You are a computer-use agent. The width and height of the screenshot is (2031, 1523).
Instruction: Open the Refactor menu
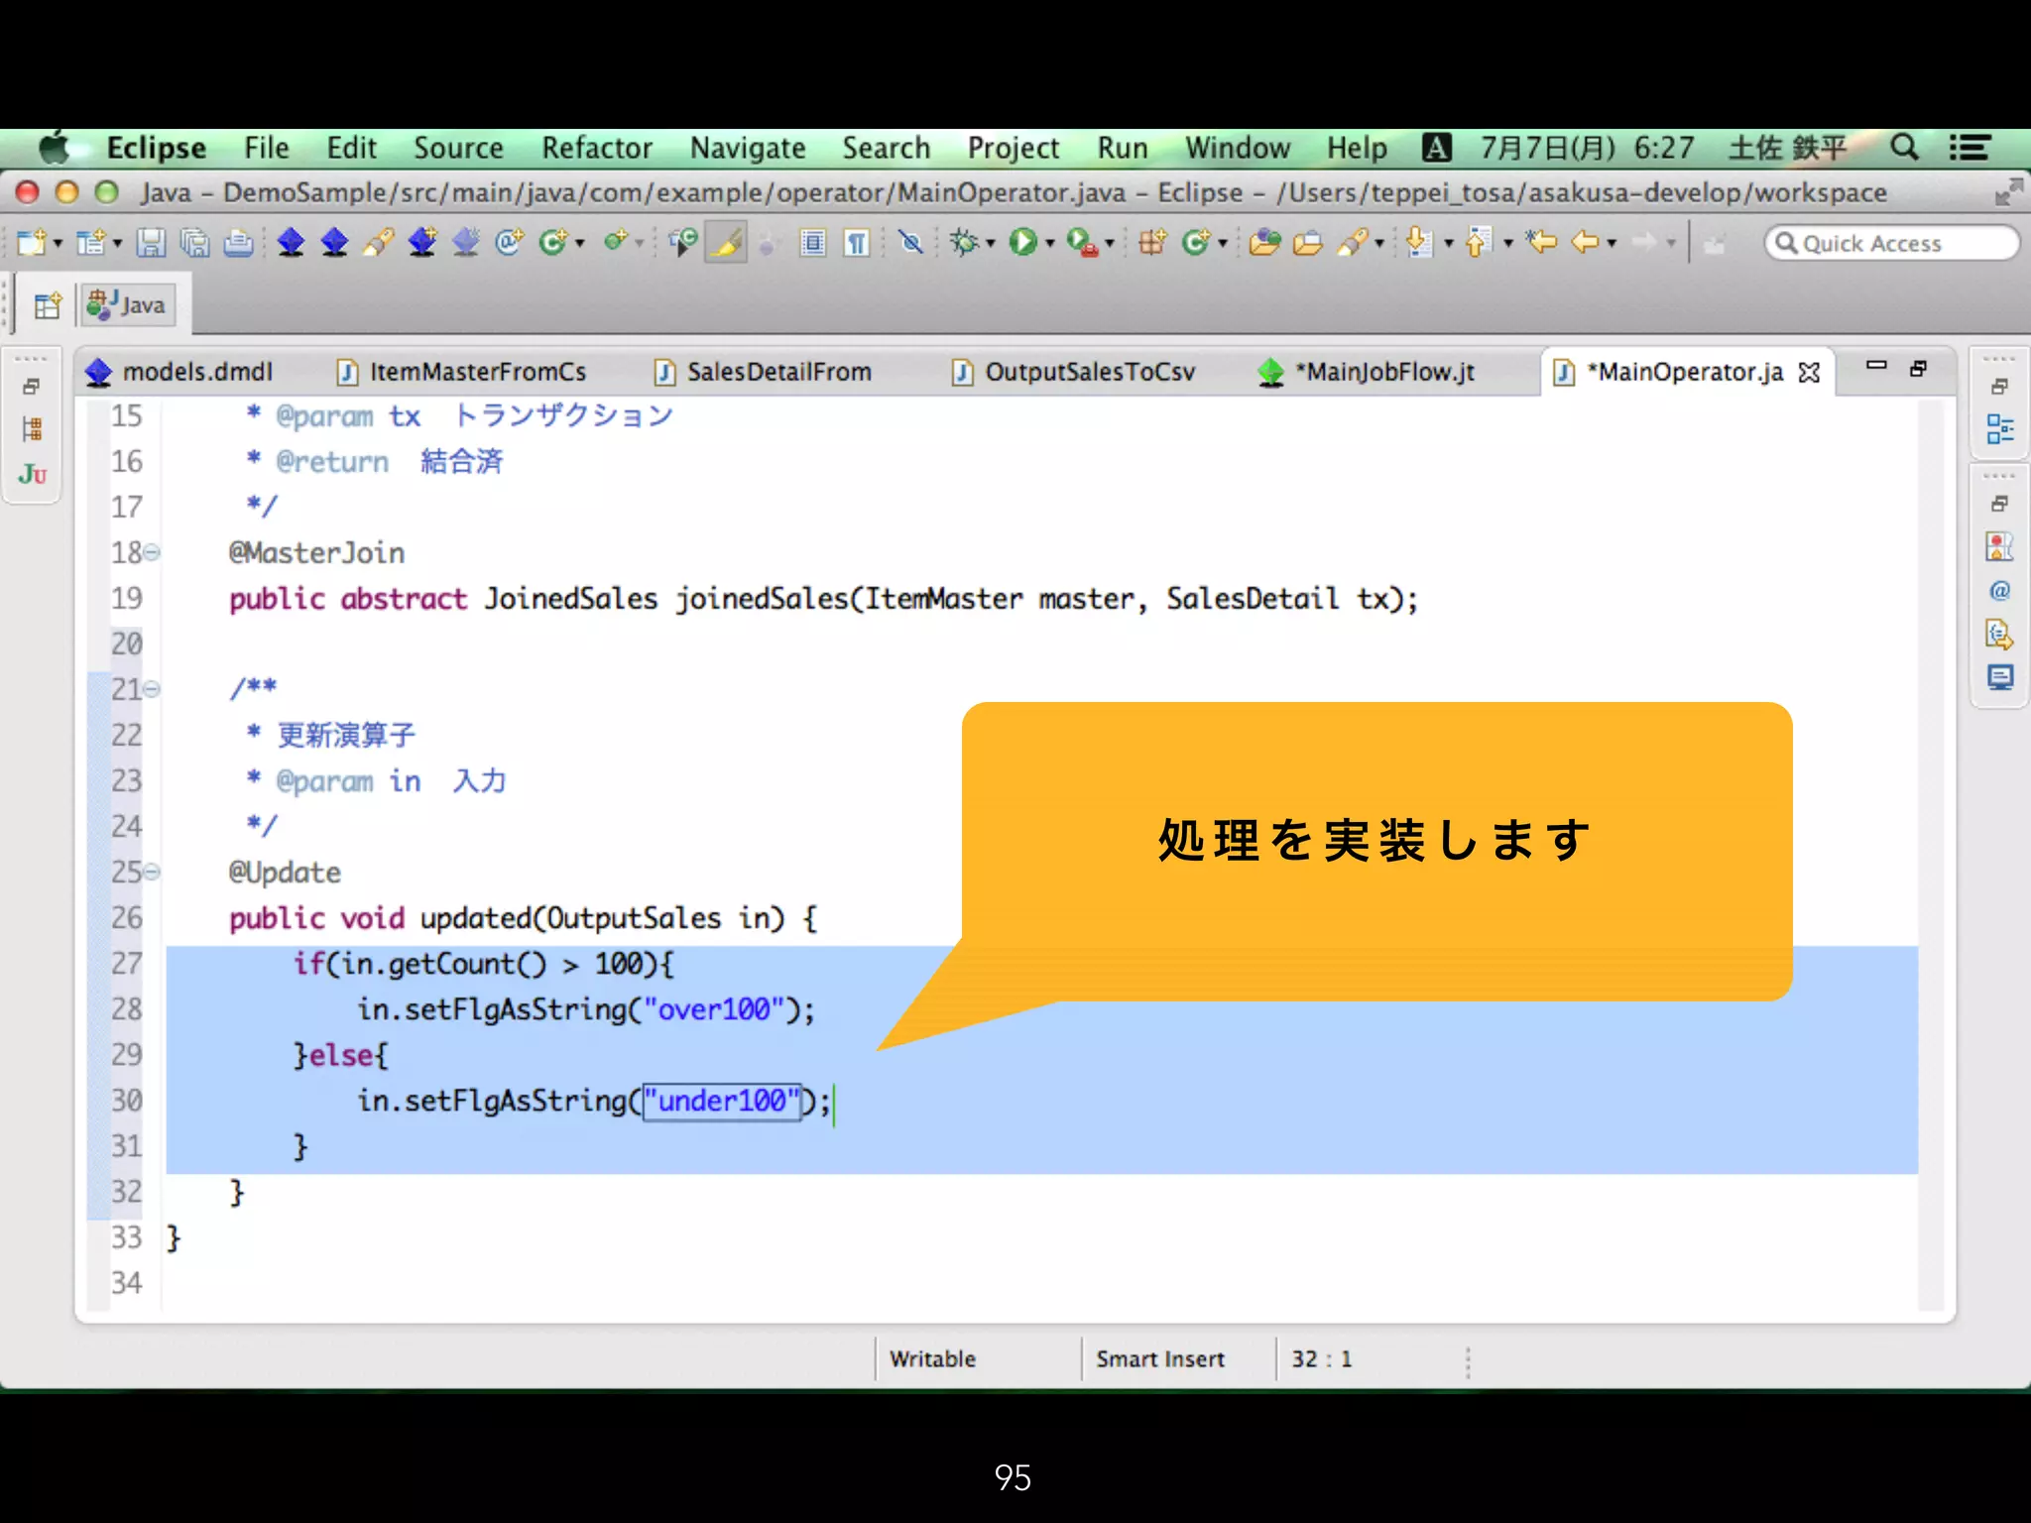pos(596,149)
